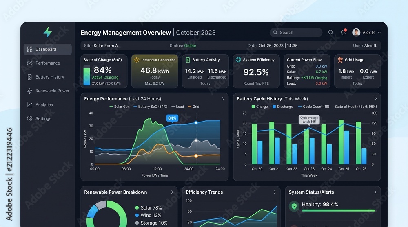
Task: Toggle Solar Gen series in legend
Action: pos(120,107)
